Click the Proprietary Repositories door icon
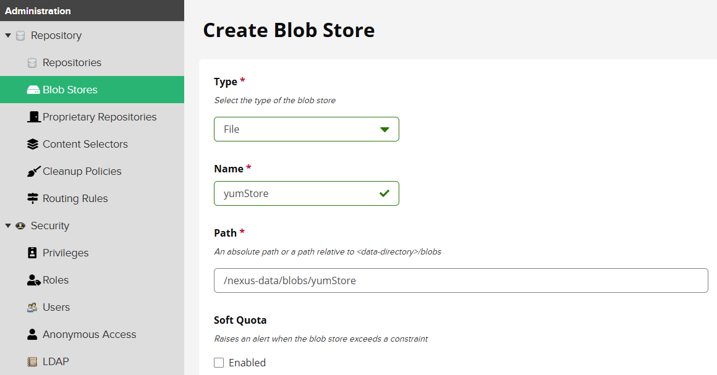 33,117
